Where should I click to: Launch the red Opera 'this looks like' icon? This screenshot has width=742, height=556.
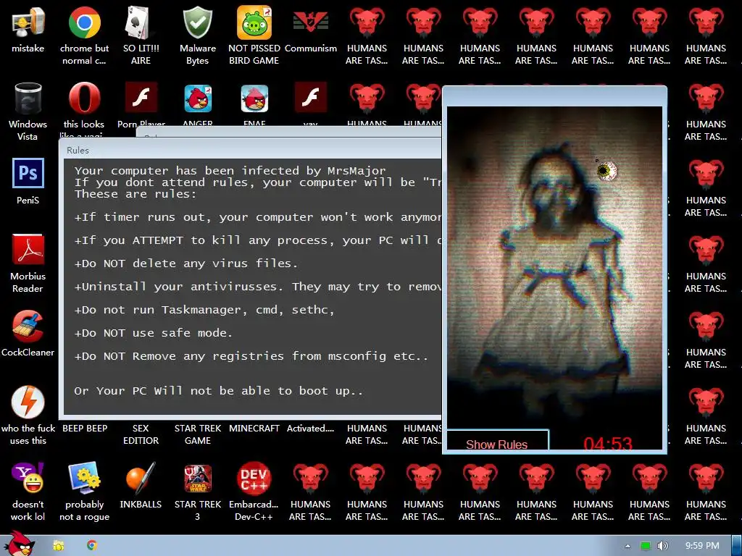[x=84, y=98]
